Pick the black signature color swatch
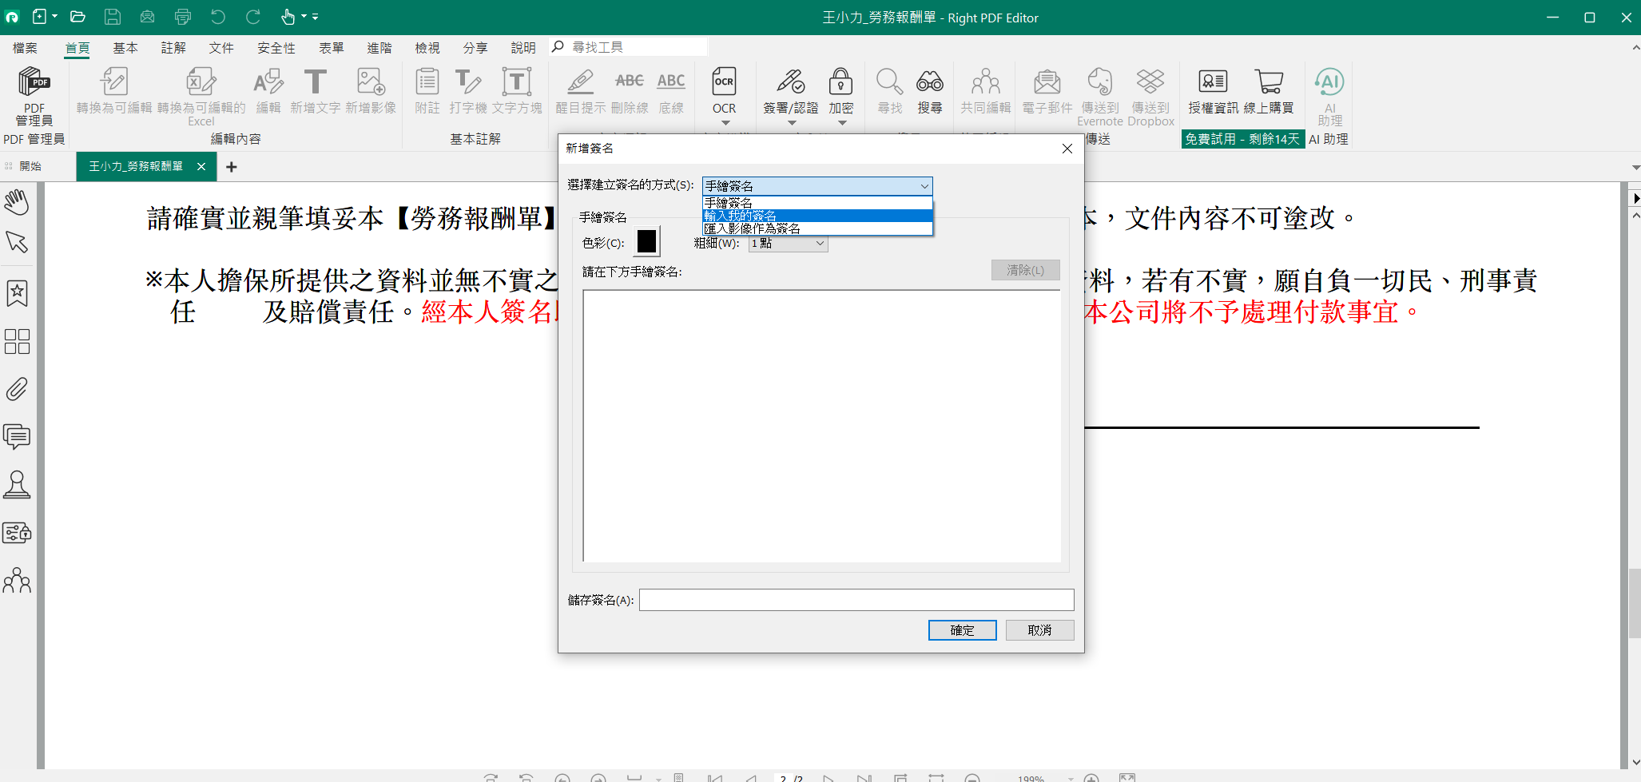 coord(646,241)
